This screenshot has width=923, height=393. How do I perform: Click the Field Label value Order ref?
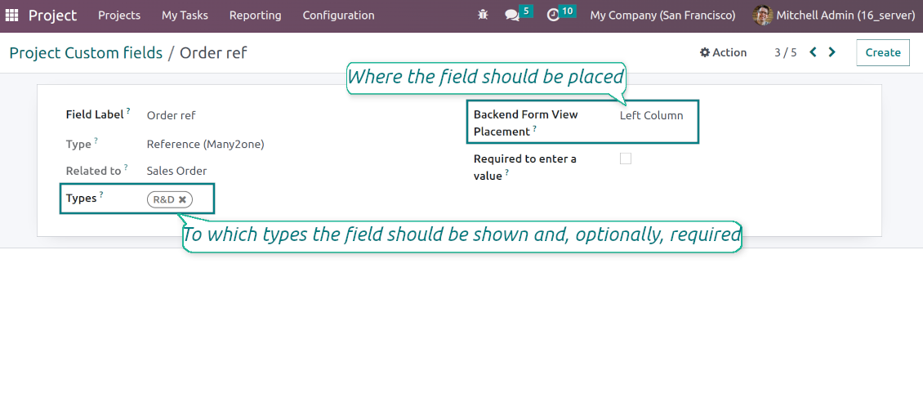(x=172, y=115)
